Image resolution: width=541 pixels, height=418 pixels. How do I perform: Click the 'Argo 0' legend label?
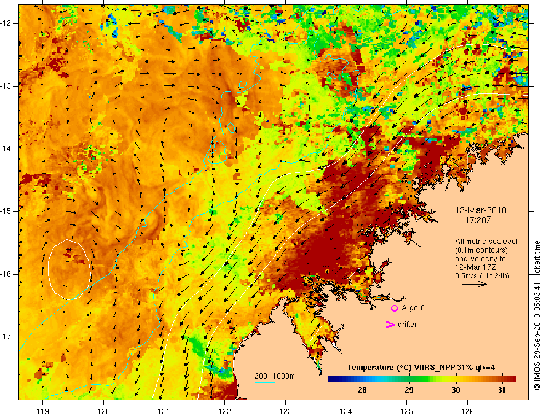click(413, 308)
